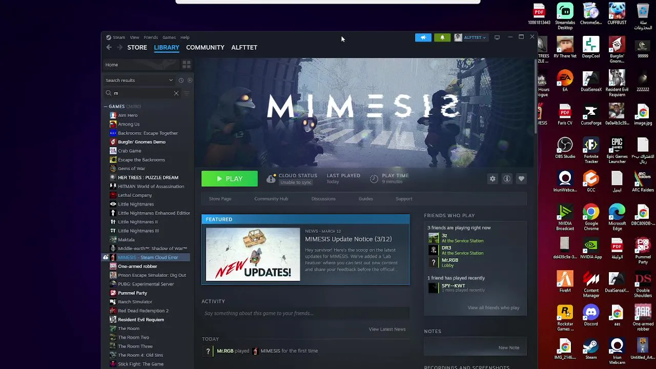This screenshot has height=369, width=656.
Task: Open MIMESIS Update Notice (3/12) headline
Action: (x=348, y=239)
